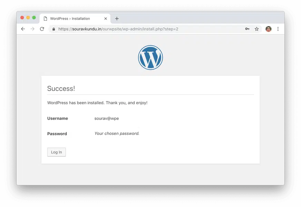Bookmark this page with the star
The image size is (301, 207).
coord(257,29)
